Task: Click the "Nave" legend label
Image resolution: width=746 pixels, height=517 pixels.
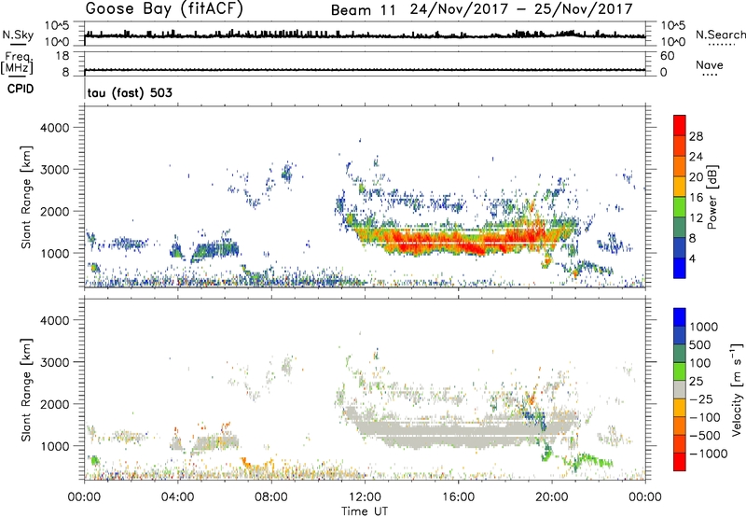Action: click(710, 65)
